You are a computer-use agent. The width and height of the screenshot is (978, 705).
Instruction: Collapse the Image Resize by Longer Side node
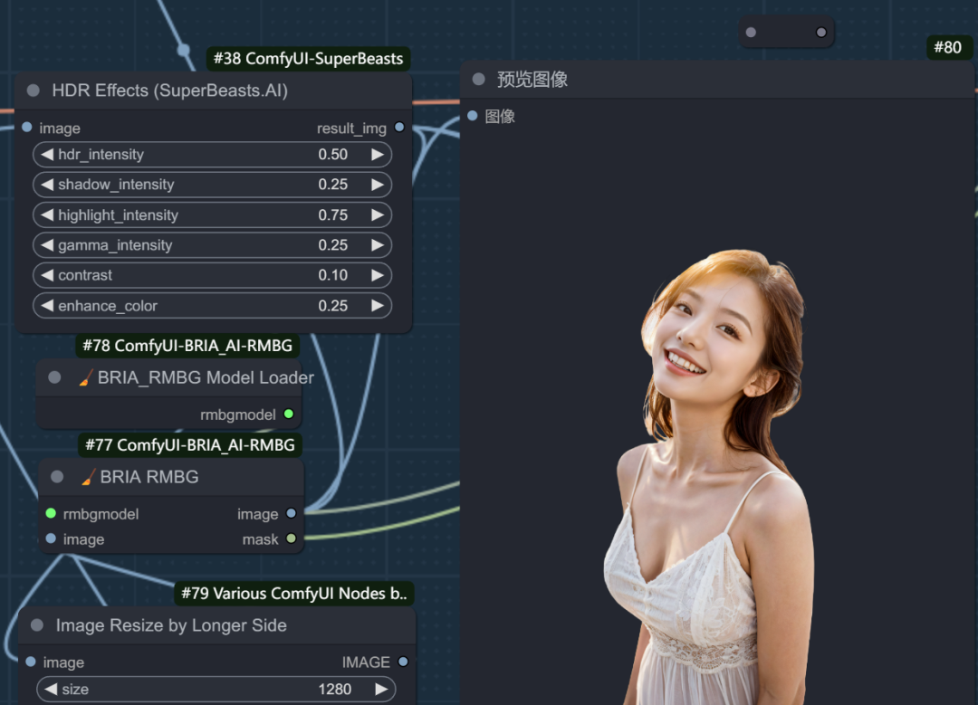pos(37,625)
